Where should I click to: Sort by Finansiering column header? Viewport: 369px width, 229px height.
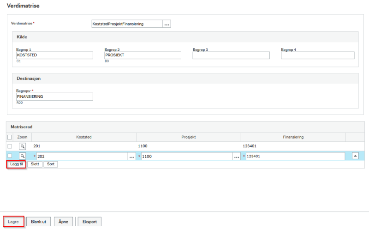[293, 137]
